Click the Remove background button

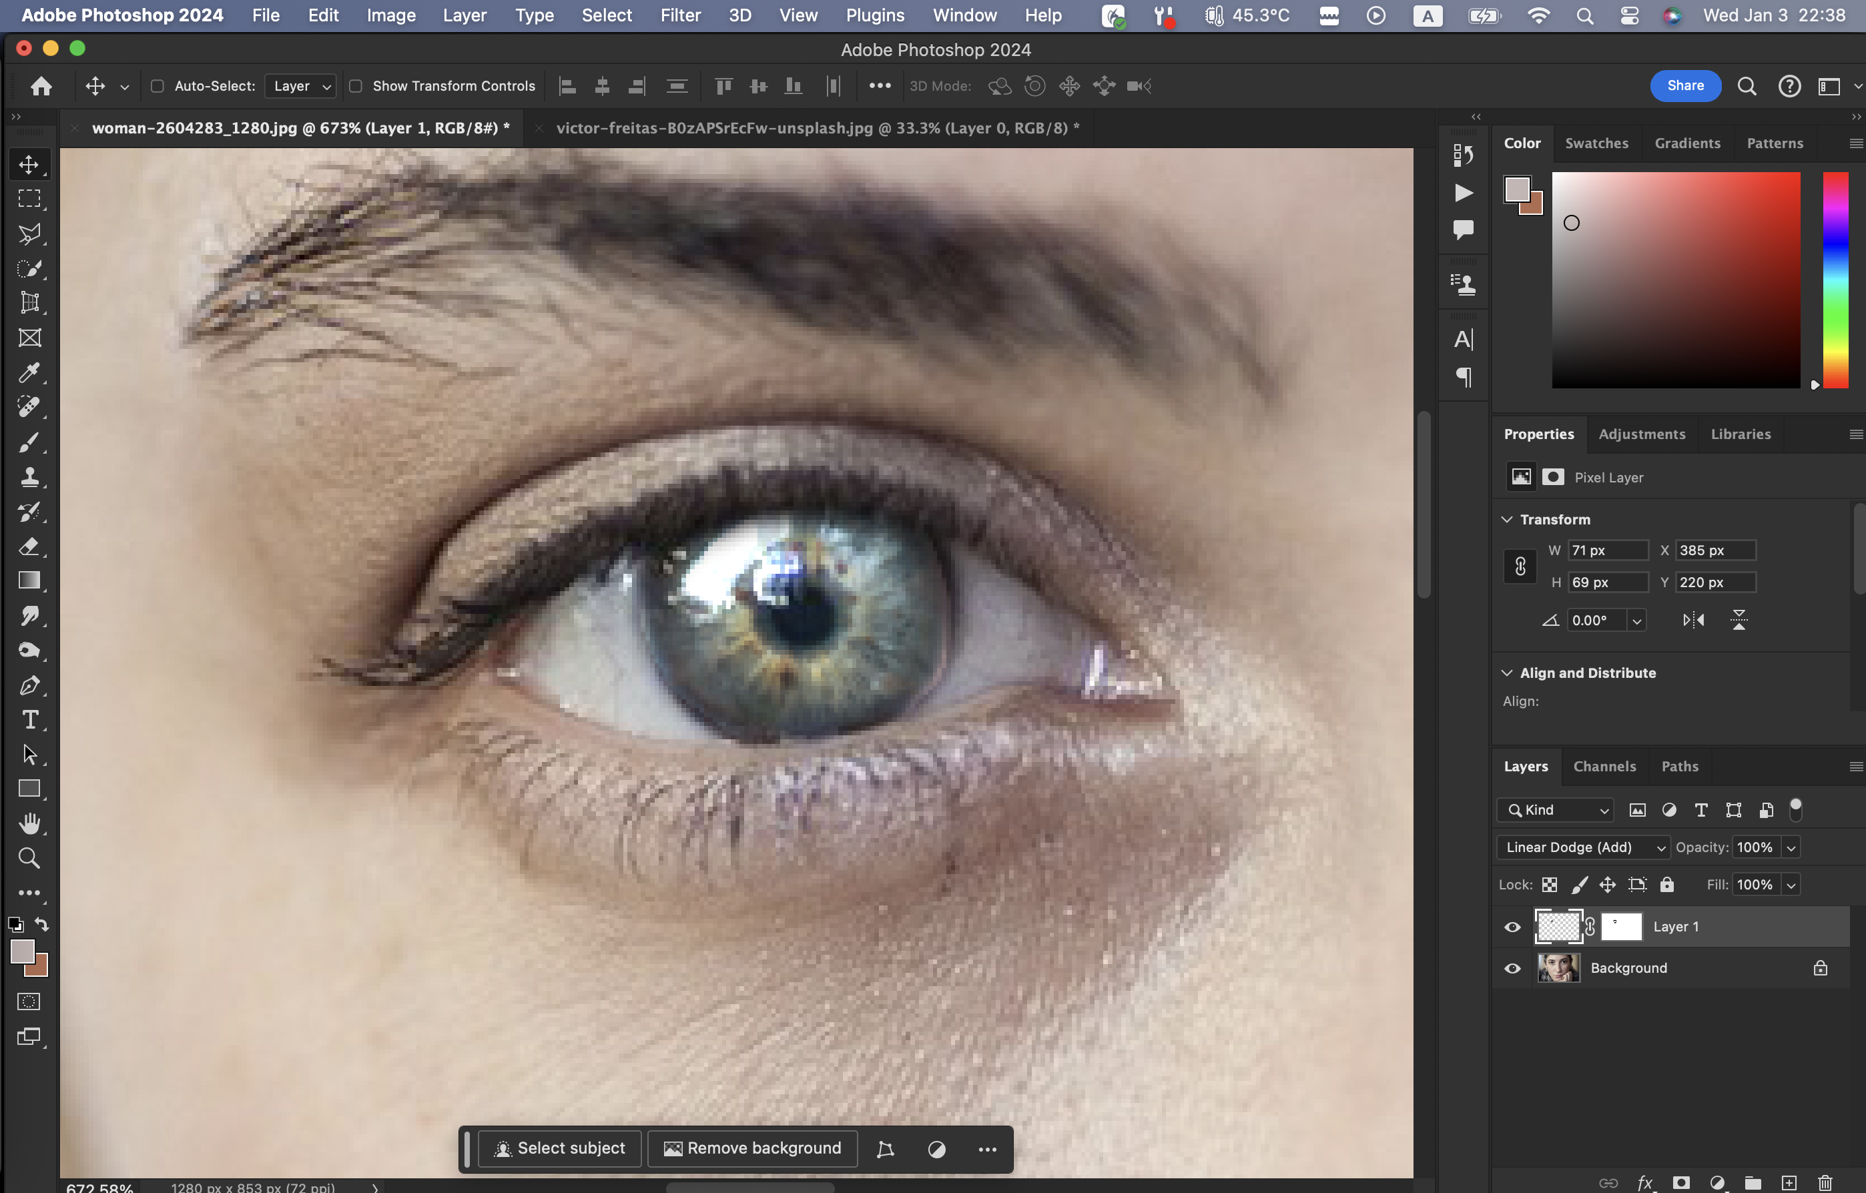(x=752, y=1148)
